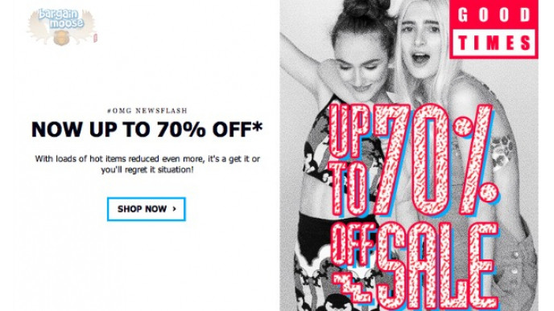Click the SHOP NOW button
Viewport: 554px width, 311px height.
tap(147, 209)
